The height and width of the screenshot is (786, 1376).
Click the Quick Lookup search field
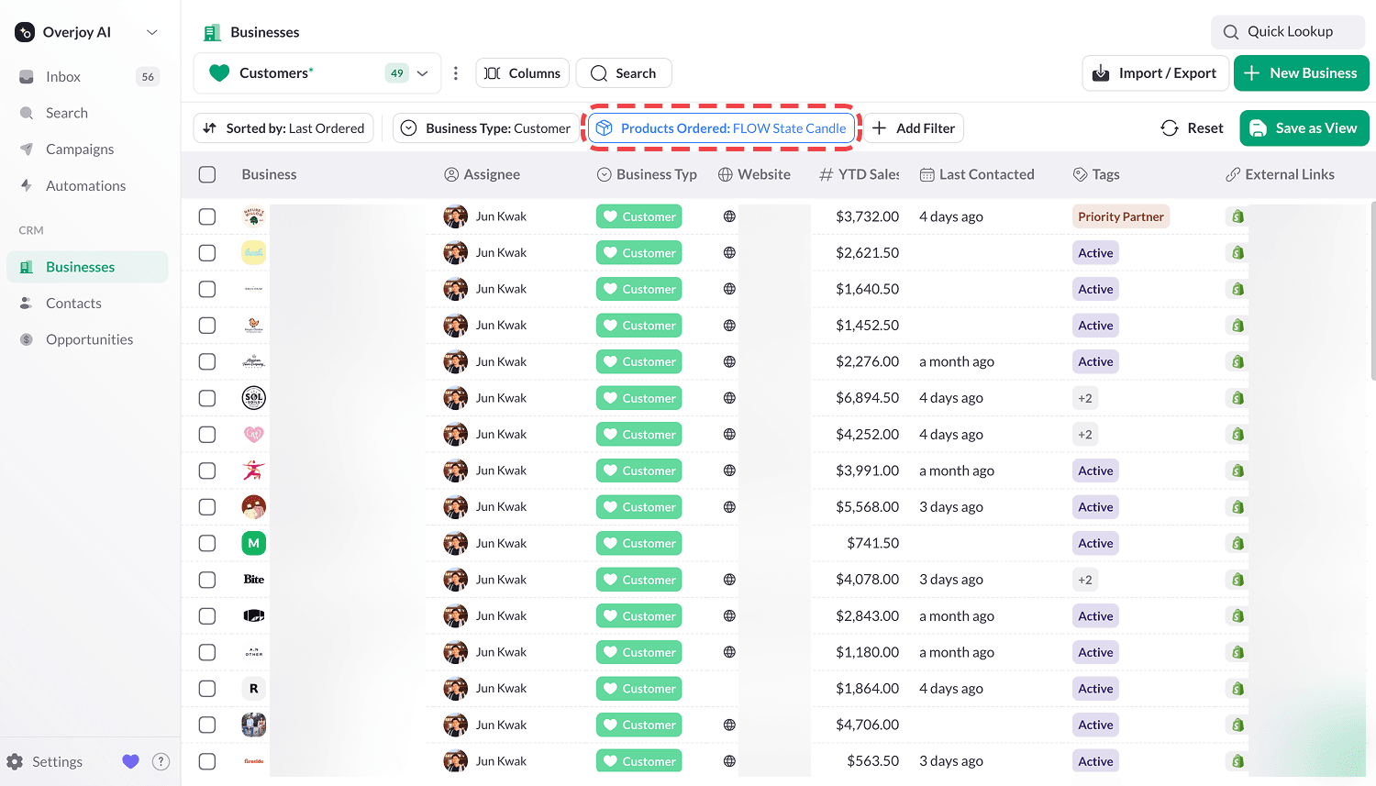click(x=1288, y=31)
